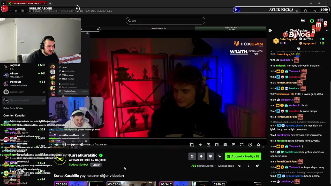The image size is (331, 186).
Task: Click the sparkle icon in player controls
Action: point(200,145)
